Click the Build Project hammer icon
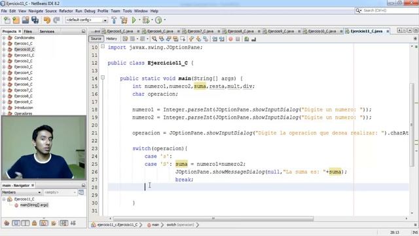419x236 pixels. pyautogui.click(x=114, y=20)
